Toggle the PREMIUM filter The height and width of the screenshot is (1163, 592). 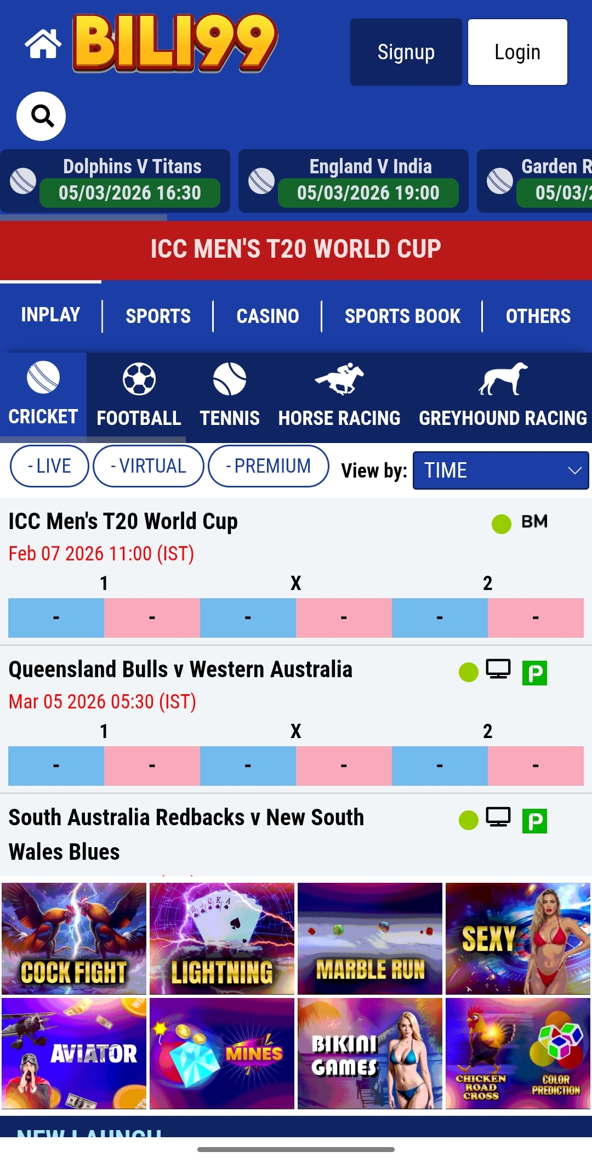pos(269,466)
